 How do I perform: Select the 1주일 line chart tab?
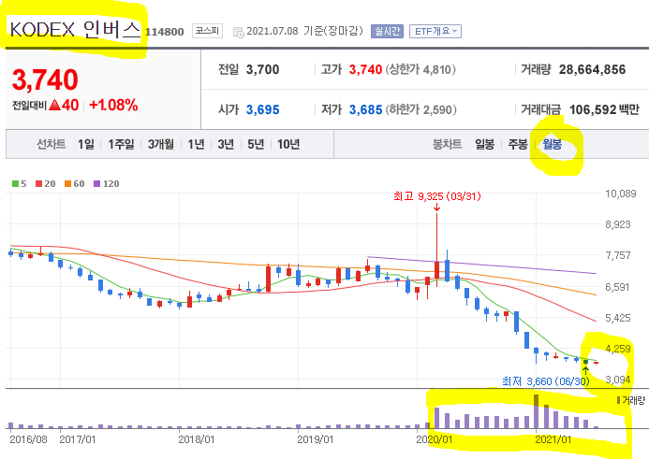pos(121,144)
